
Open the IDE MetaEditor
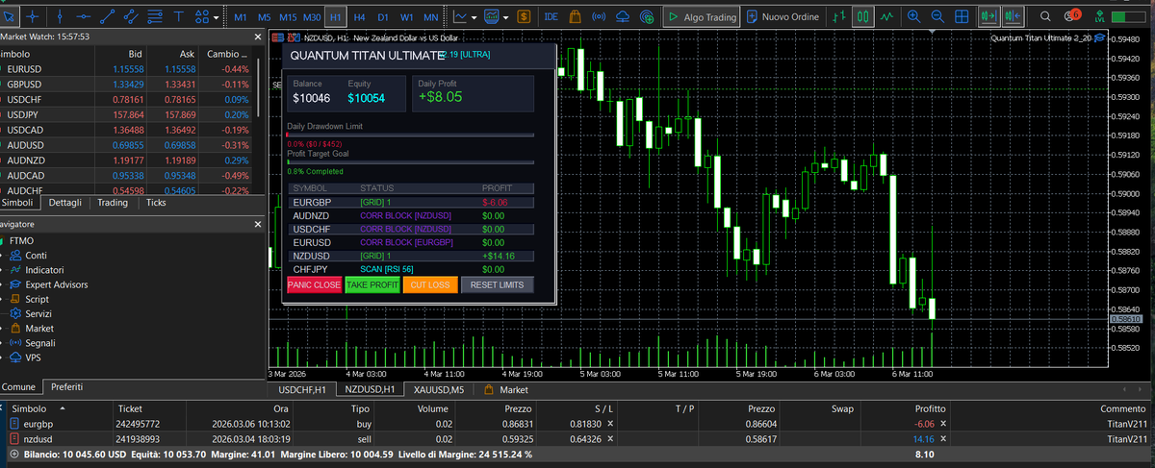(552, 16)
